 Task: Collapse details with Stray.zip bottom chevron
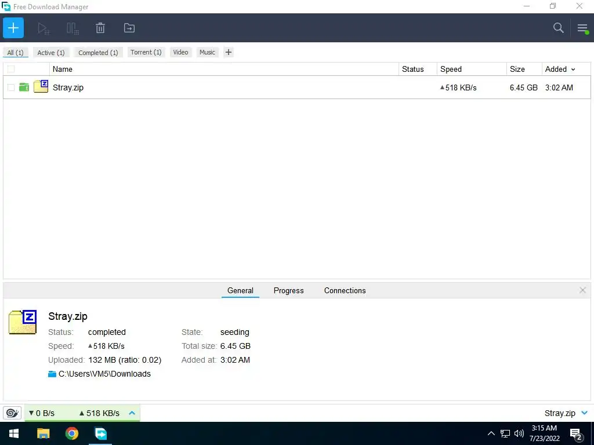[585, 413]
